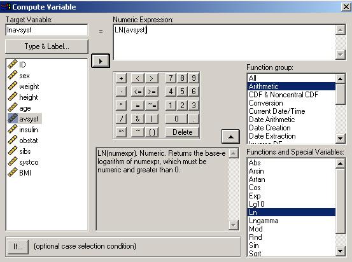The width and height of the screenshot is (352, 262).
Task: Click the up-arrow insert function button
Action: click(230, 136)
